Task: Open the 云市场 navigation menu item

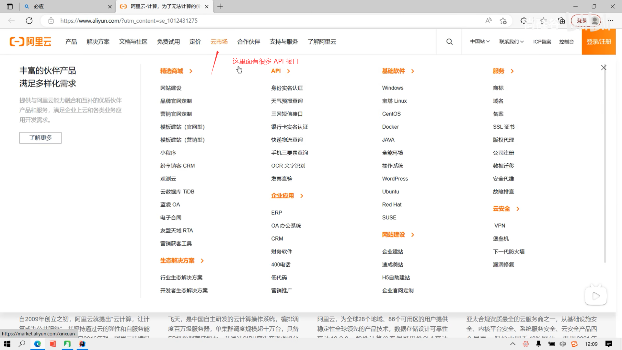Action: [219, 42]
